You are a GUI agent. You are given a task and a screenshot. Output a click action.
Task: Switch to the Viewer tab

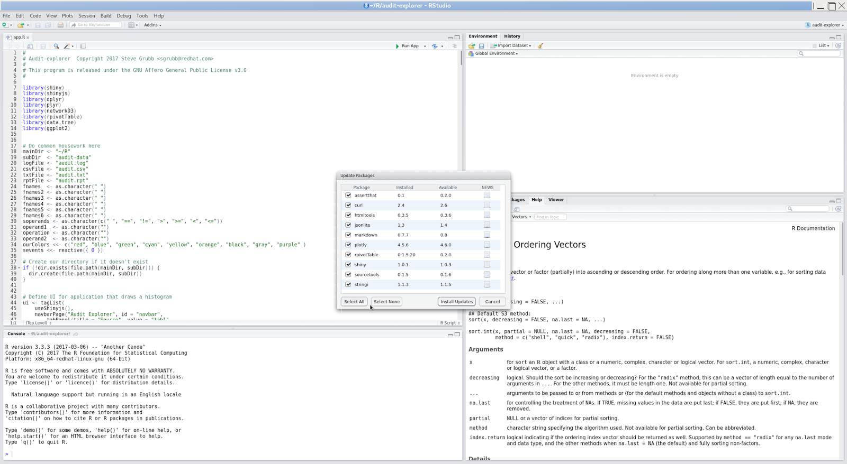(x=556, y=200)
